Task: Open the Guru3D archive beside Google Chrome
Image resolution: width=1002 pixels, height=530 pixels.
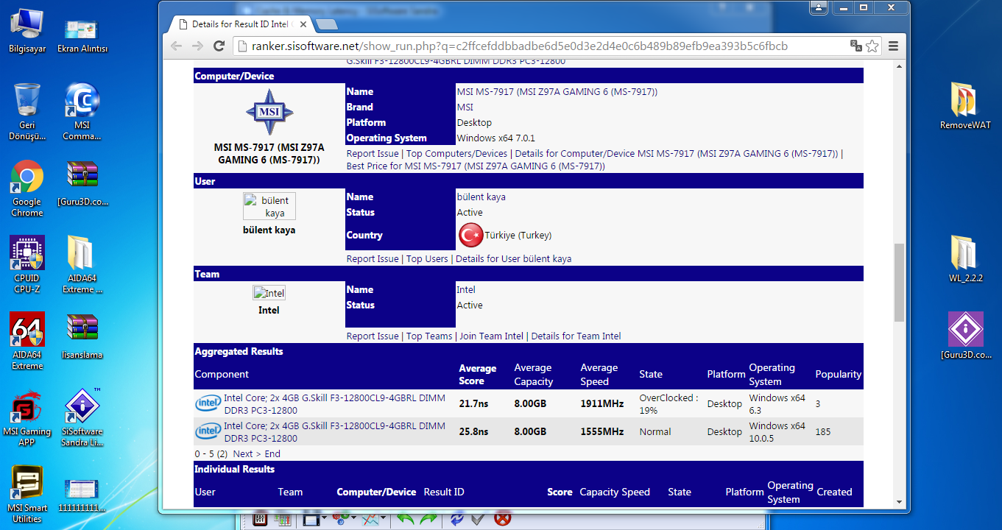Action: (82, 183)
